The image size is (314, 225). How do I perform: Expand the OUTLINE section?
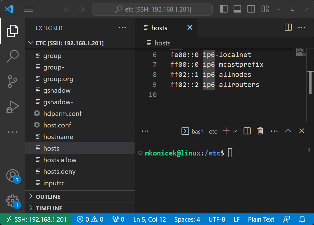pyautogui.click(x=49, y=196)
